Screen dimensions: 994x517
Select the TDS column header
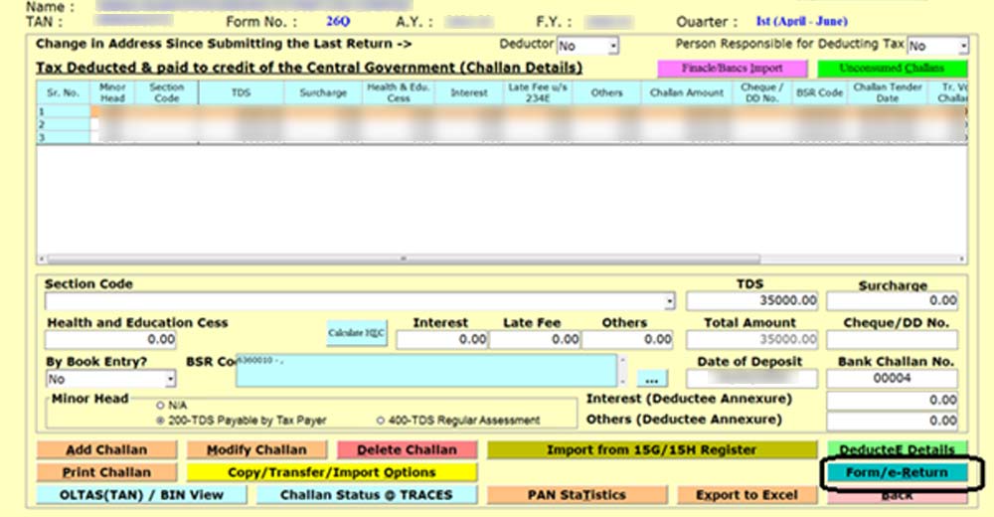click(x=242, y=92)
